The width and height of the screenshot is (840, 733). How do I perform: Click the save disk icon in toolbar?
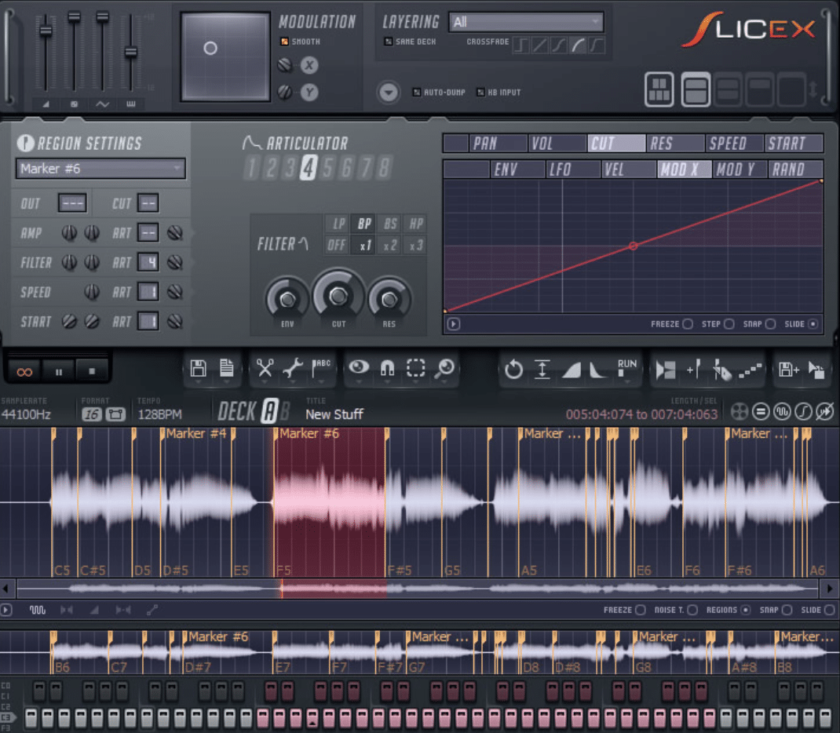point(198,368)
